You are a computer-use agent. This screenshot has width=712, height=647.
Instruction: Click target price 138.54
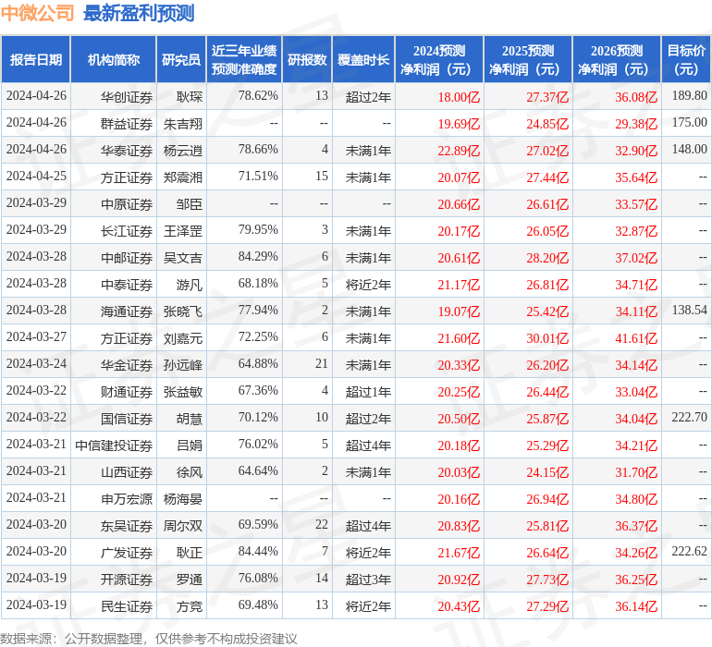689,310
